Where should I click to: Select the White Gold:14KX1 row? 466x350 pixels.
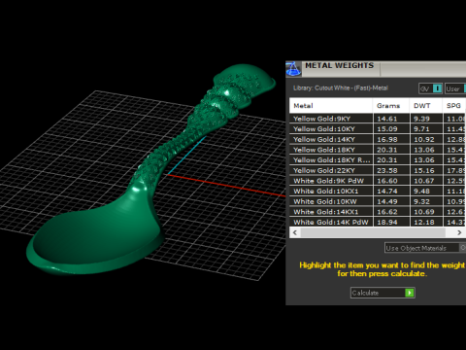click(x=378, y=212)
